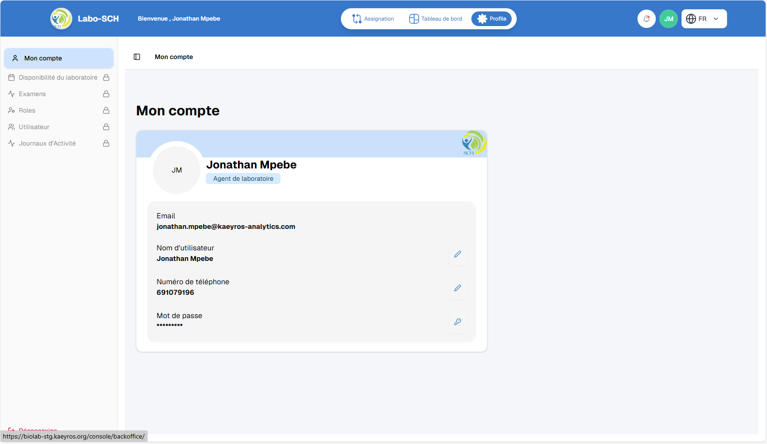Click the lock icon beside Roles
This screenshot has width=767, height=444.
106,110
